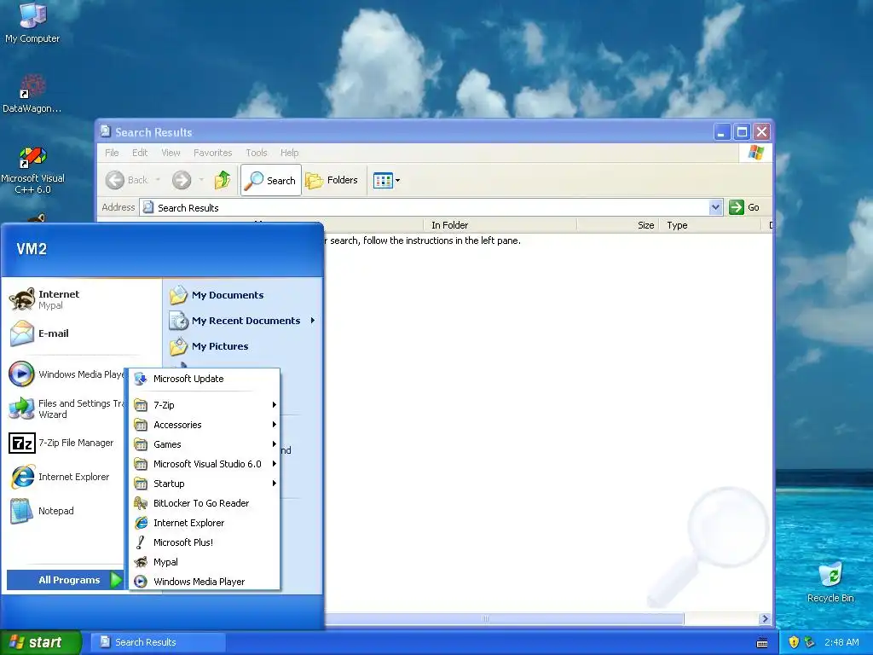Open the DataWagon desktop shortcut
The height and width of the screenshot is (655, 873).
tap(32, 94)
